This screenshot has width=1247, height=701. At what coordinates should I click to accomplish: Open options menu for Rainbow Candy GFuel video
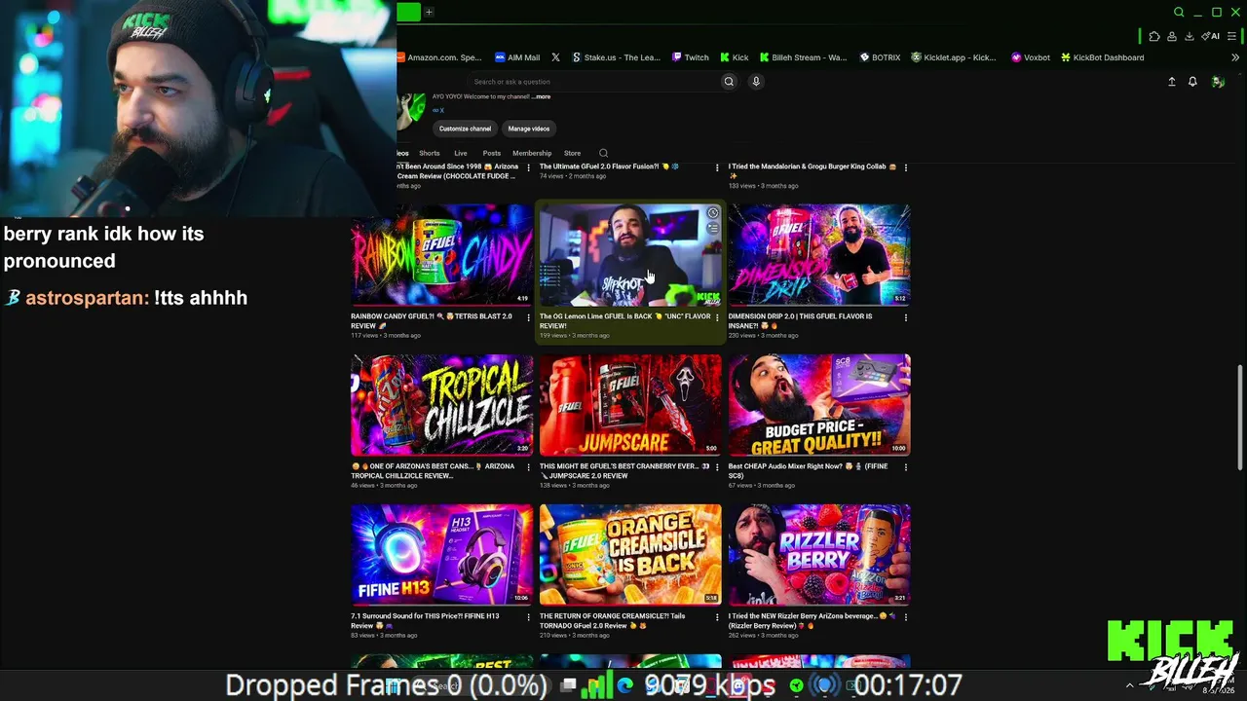[529, 317]
